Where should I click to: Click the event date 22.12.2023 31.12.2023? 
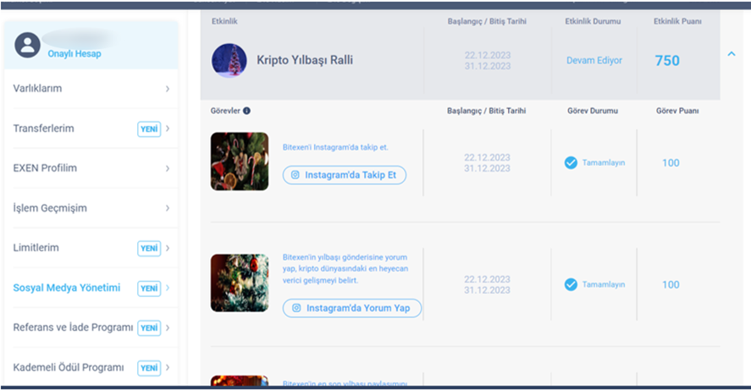[x=487, y=61]
